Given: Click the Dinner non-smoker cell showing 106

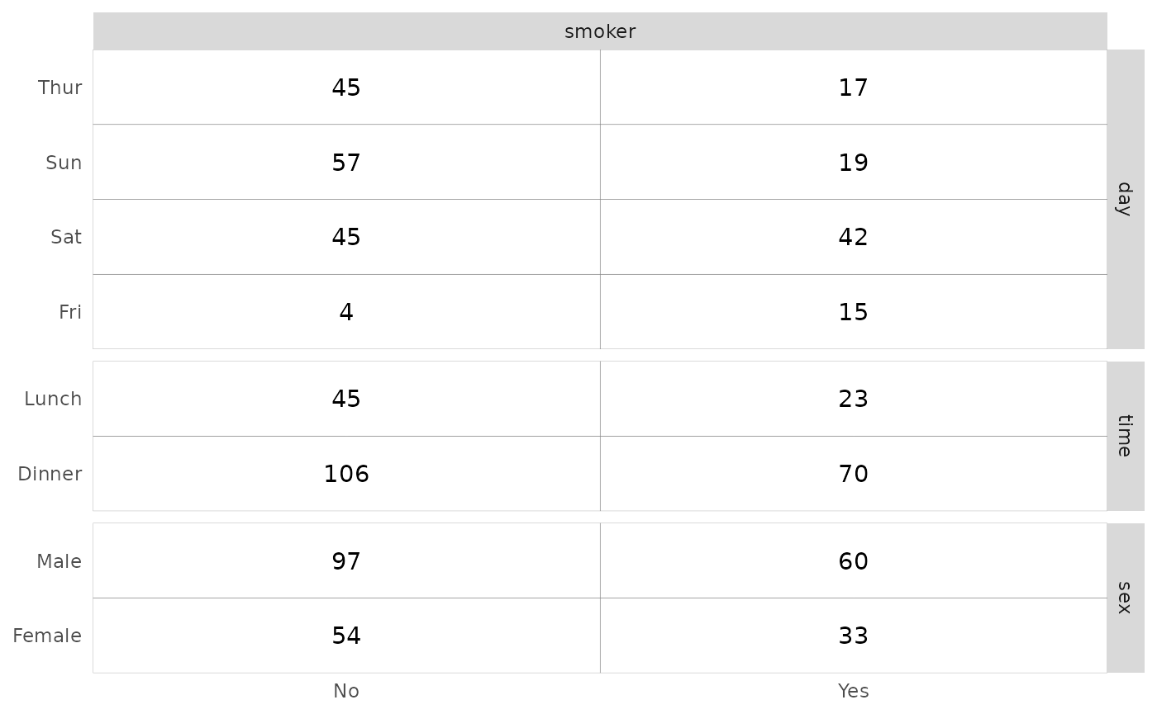Looking at the screenshot, I should coord(346,474).
